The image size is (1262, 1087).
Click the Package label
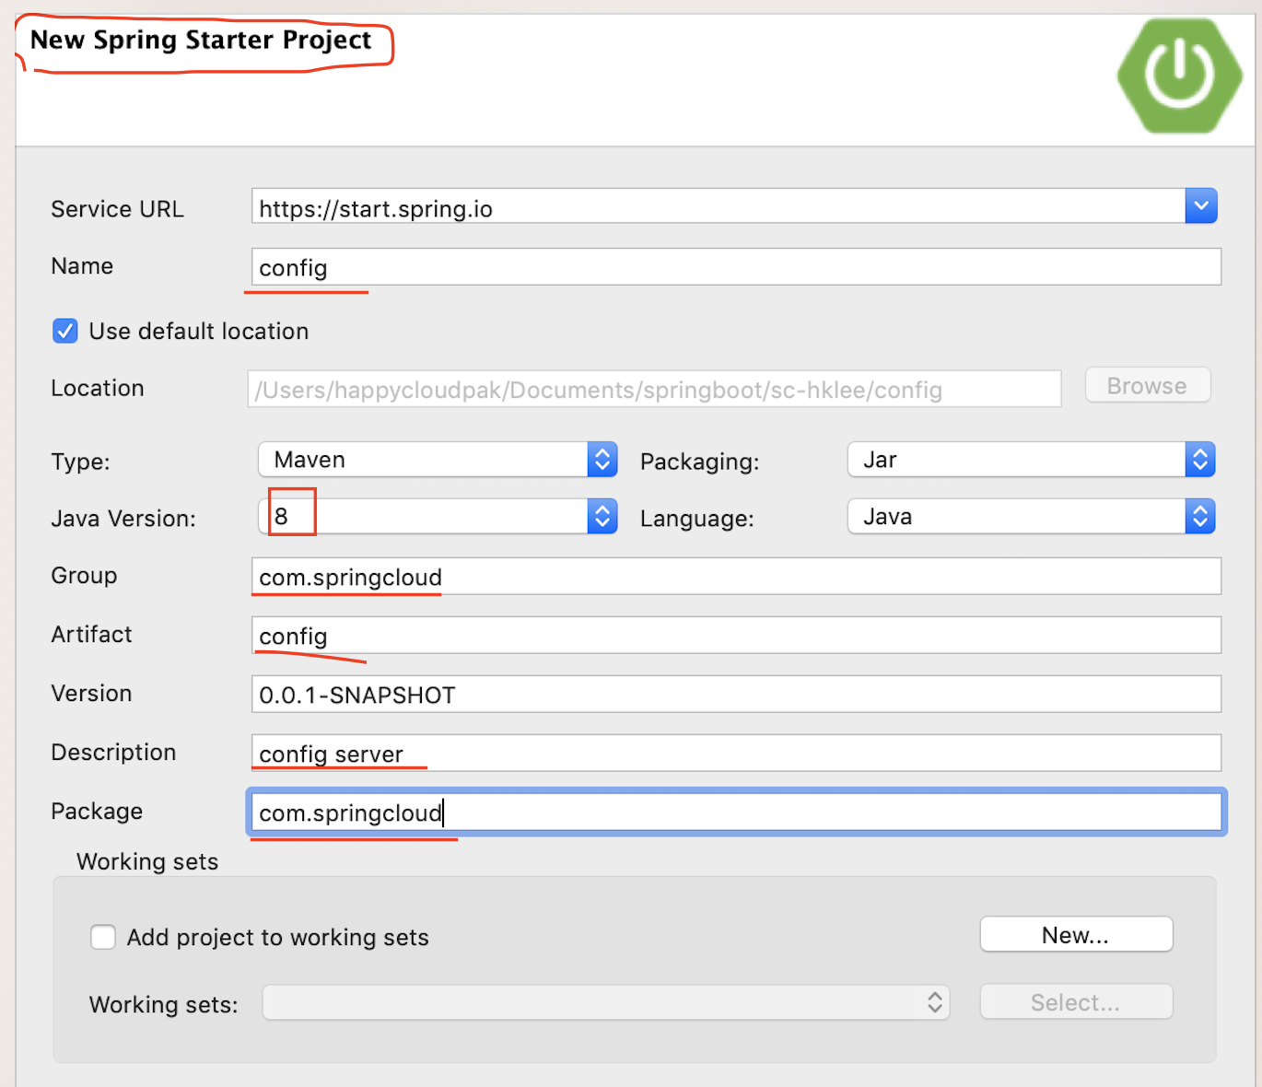[98, 812]
